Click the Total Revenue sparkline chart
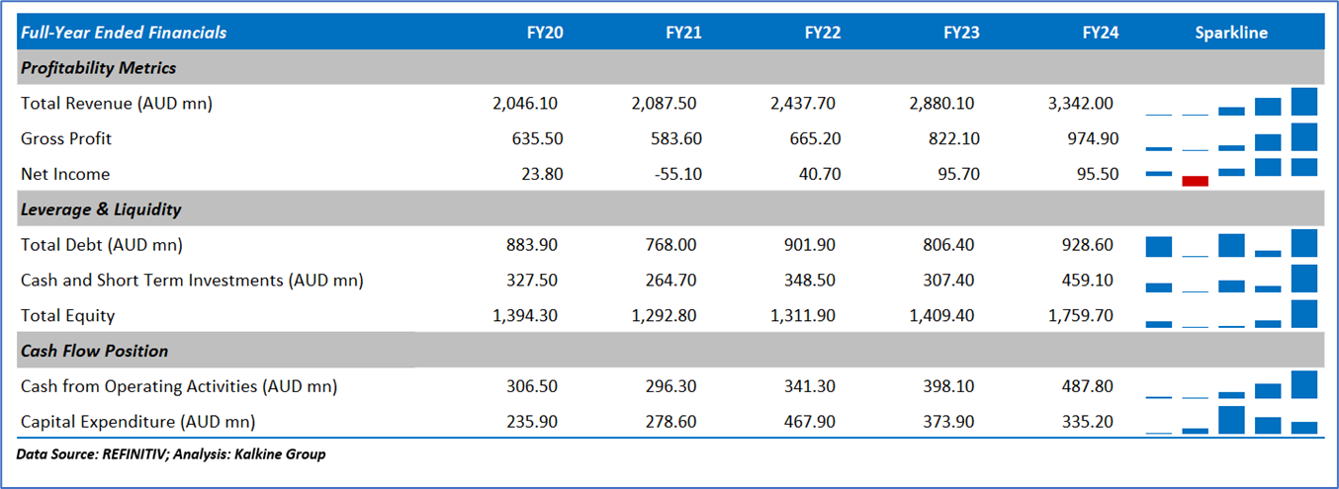This screenshot has width=1339, height=489. tap(1231, 103)
